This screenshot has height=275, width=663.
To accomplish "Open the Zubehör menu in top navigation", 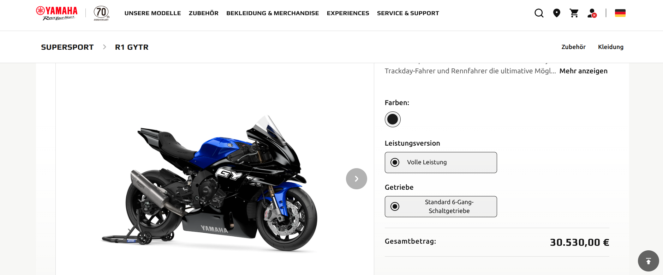I will 204,13.
